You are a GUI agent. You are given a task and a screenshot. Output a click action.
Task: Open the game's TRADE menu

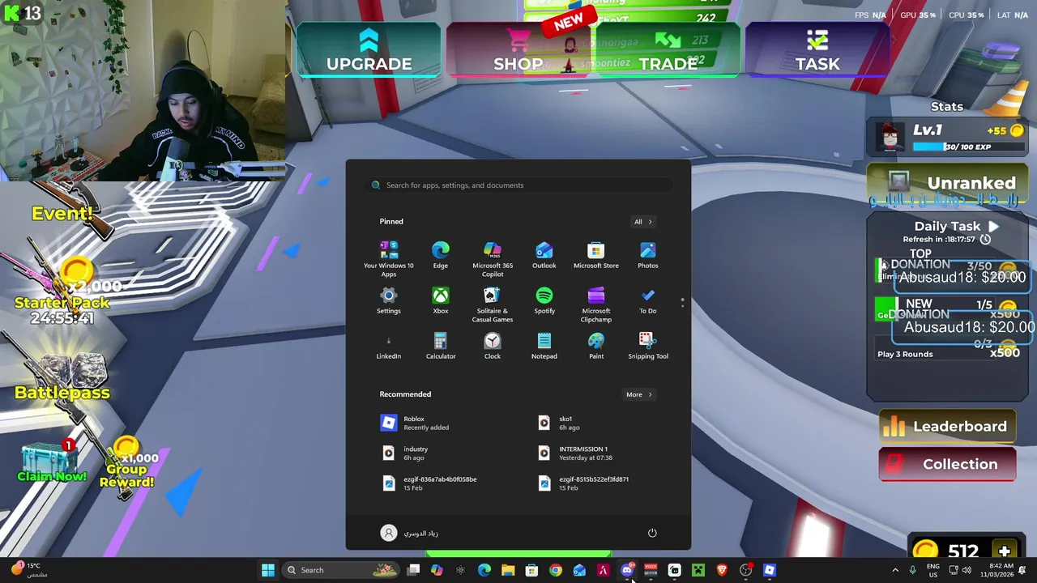(x=668, y=50)
